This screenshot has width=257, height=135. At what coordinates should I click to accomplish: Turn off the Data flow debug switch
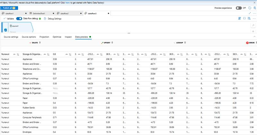(x=19, y=19)
